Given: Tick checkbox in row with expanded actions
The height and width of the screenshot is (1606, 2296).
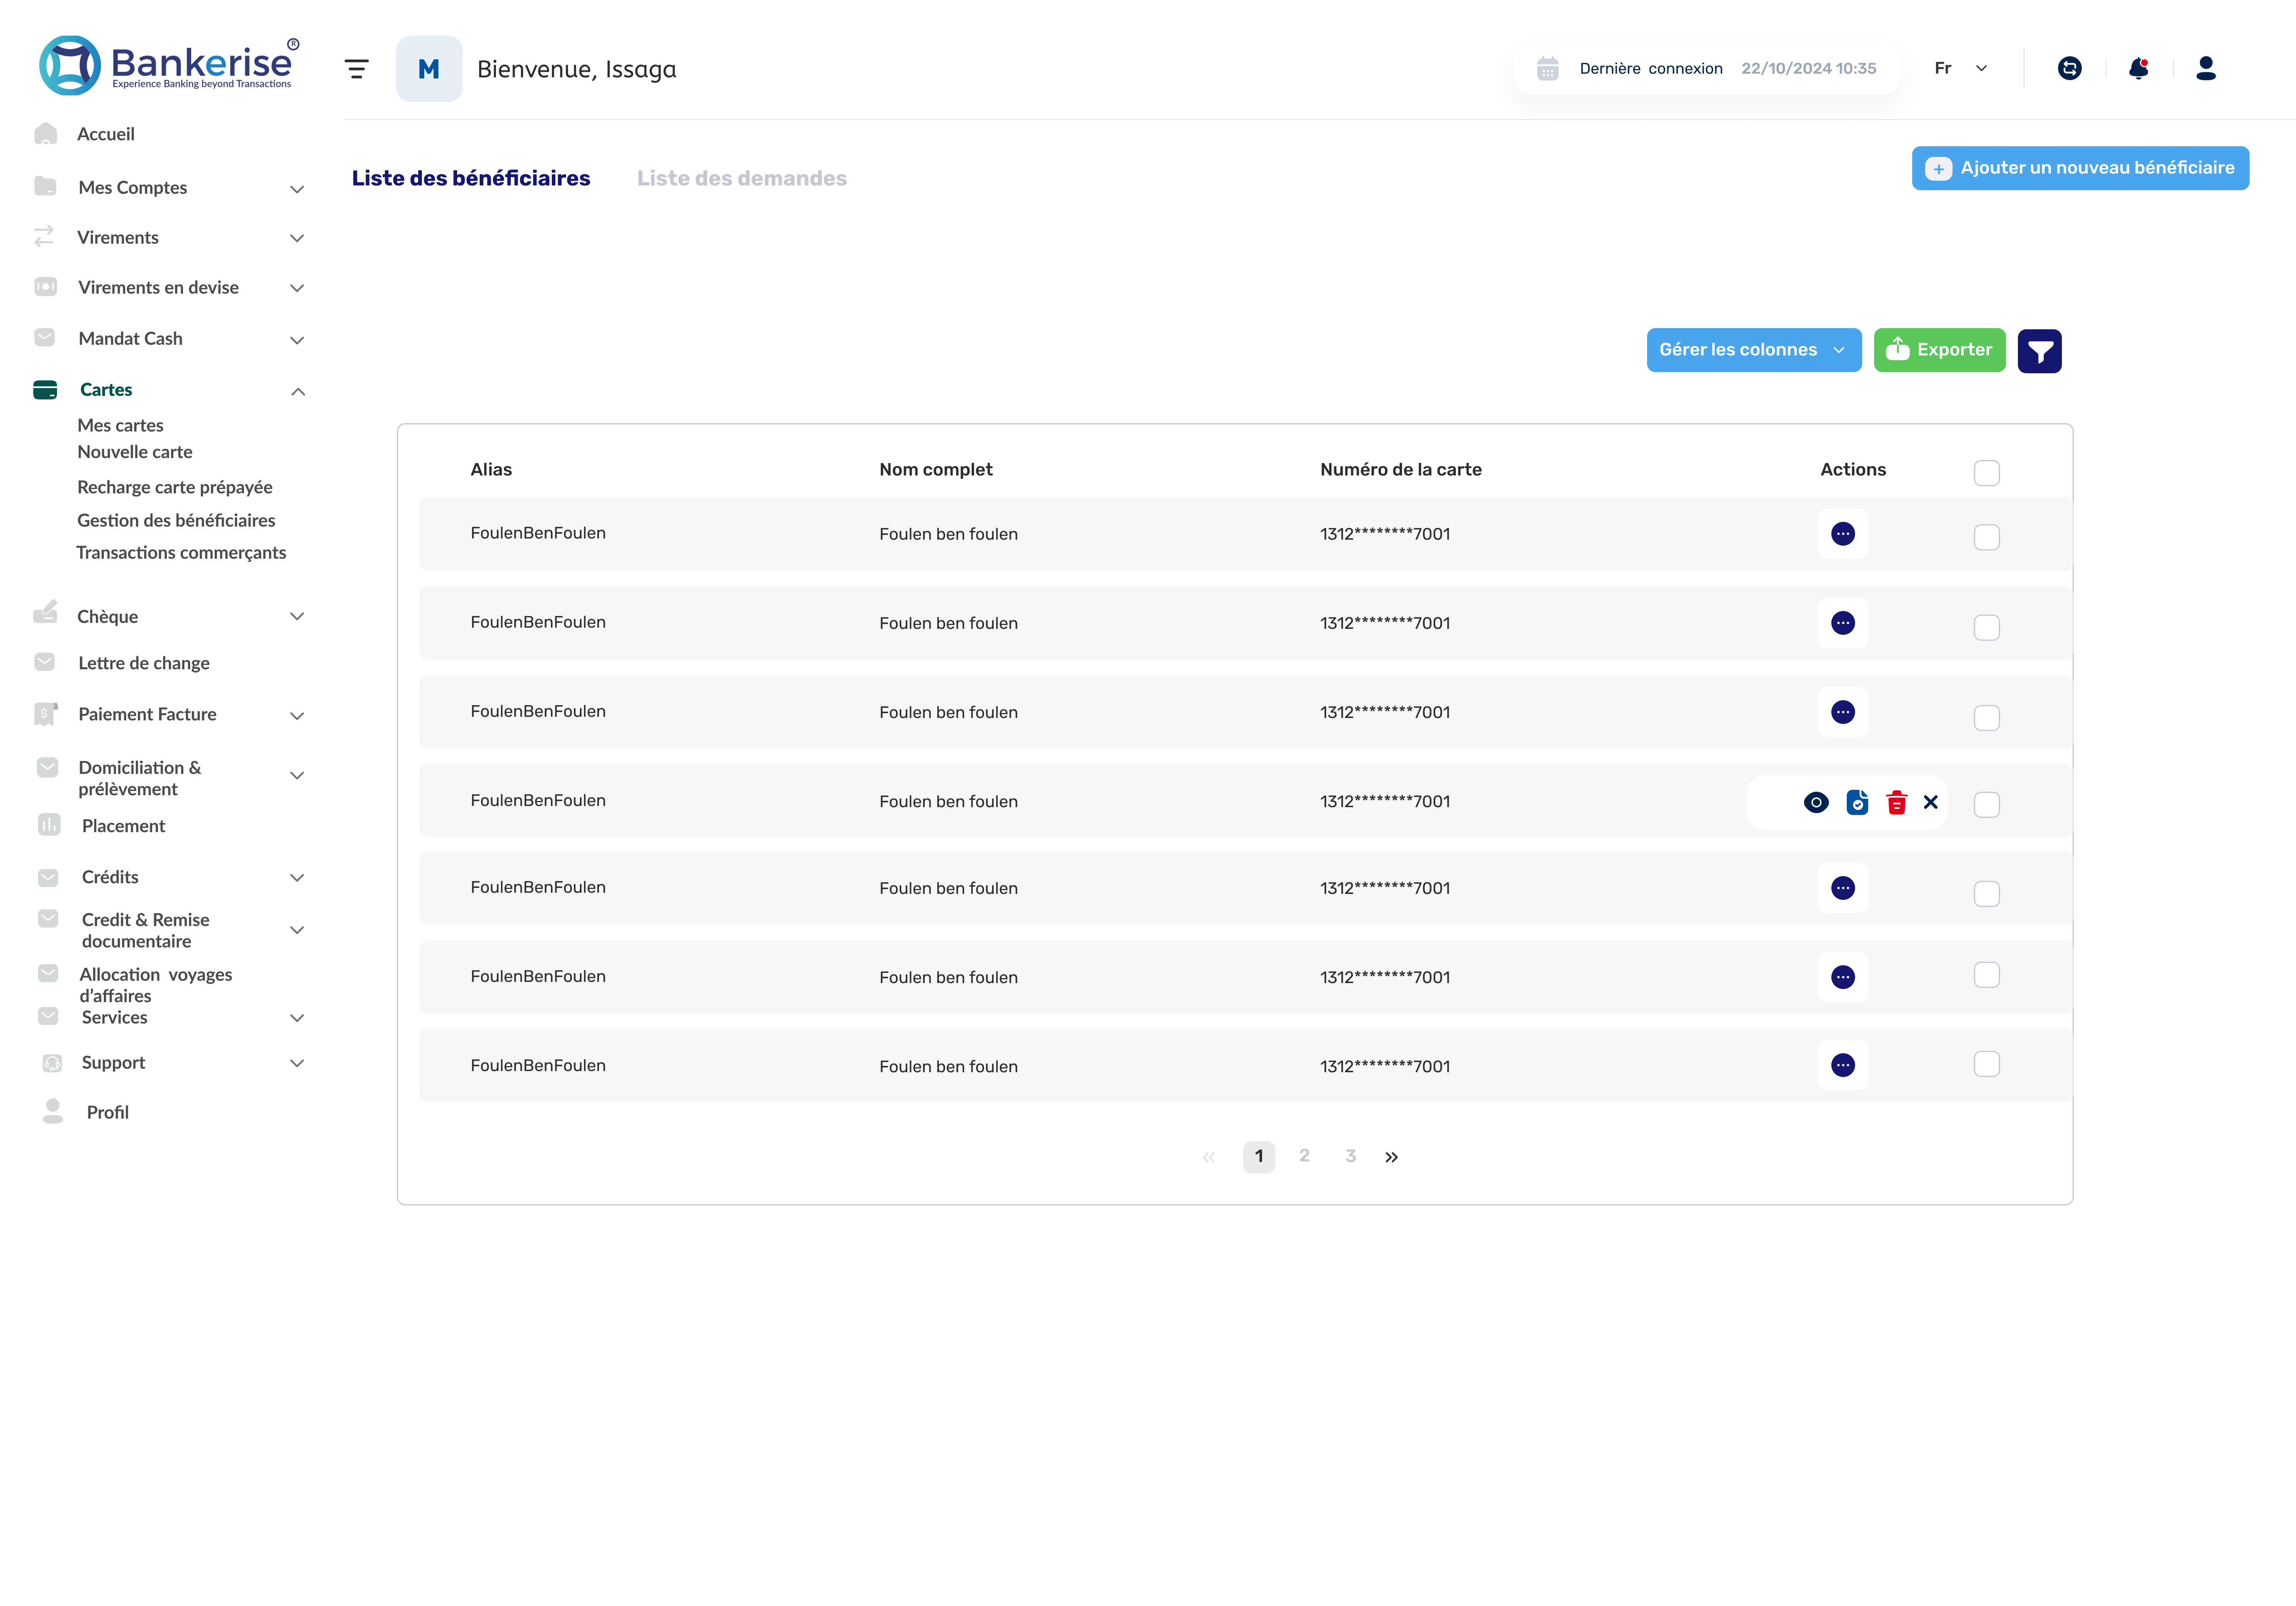Looking at the screenshot, I should [1987, 805].
